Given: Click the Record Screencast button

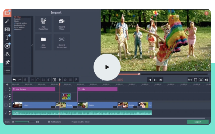Looking at the screenshot, I should tap(62, 42).
